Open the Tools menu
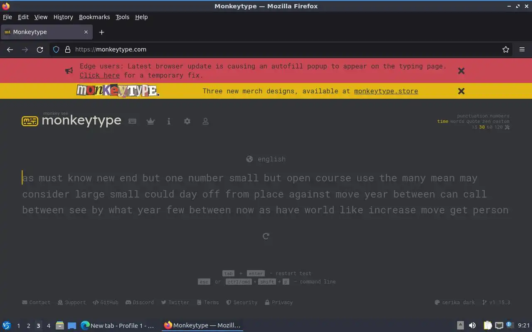This screenshot has height=332, width=532. [x=123, y=17]
